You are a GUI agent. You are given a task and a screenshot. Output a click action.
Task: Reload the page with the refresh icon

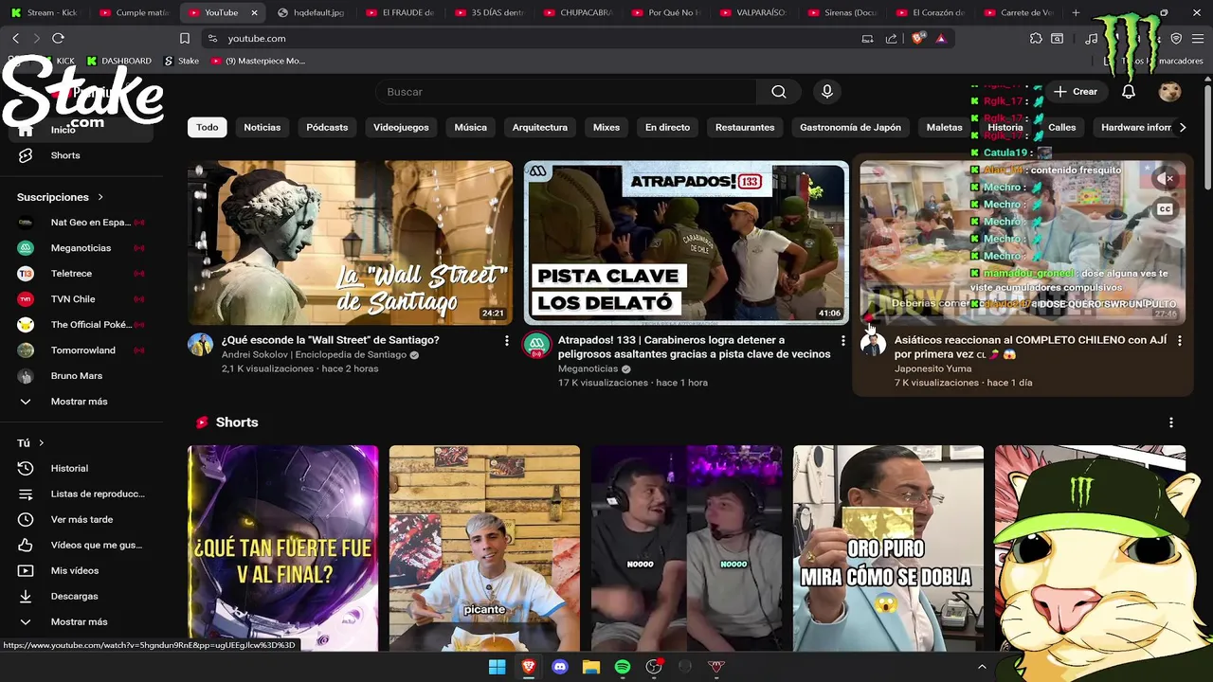point(58,38)
